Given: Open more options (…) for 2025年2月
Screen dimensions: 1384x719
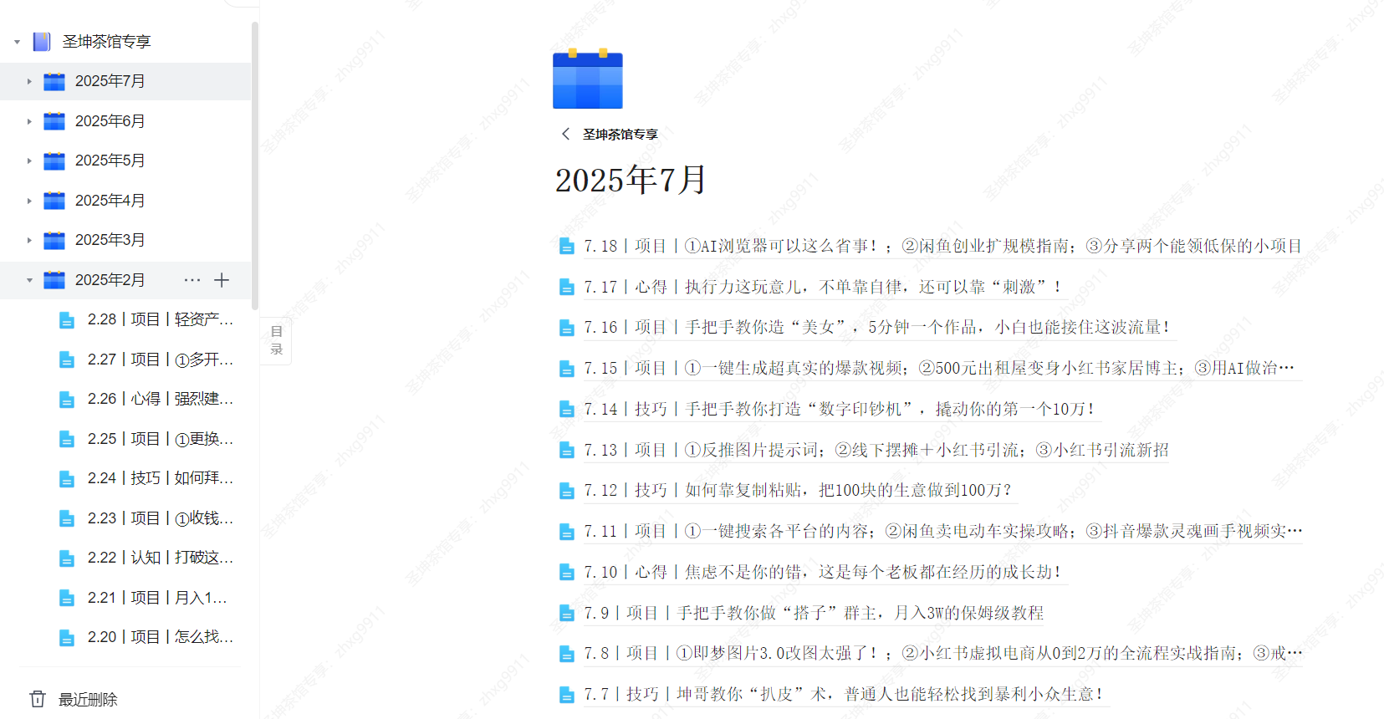Looking at the screenshot, I should point(192,280).
